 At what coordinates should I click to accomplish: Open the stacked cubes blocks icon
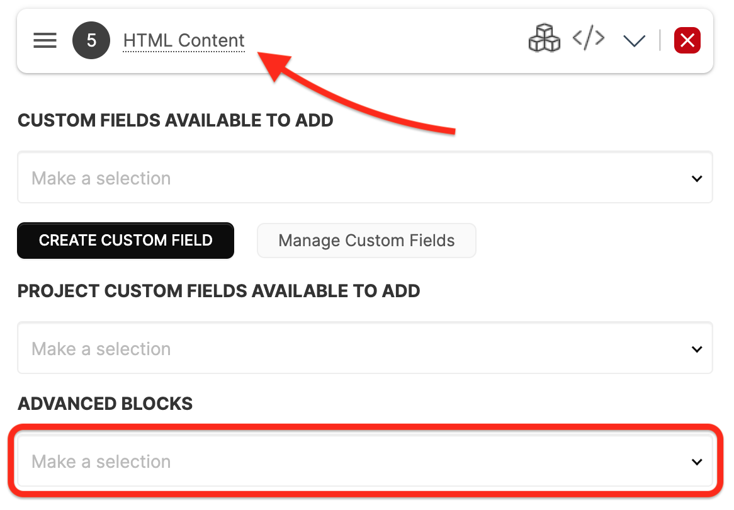pyautogui.click(x=544, y=38)
